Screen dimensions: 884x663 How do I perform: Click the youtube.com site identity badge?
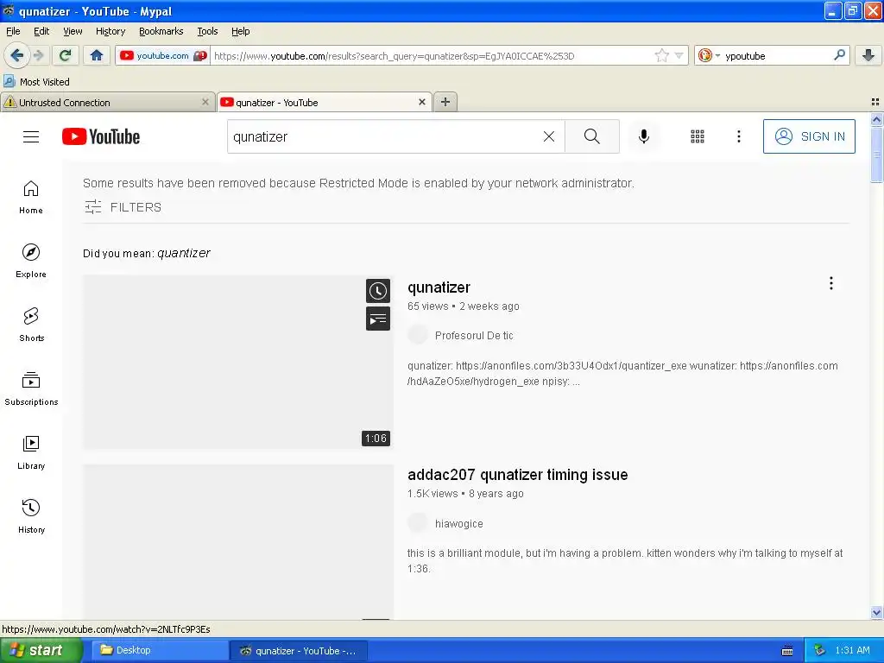point(162,55)
